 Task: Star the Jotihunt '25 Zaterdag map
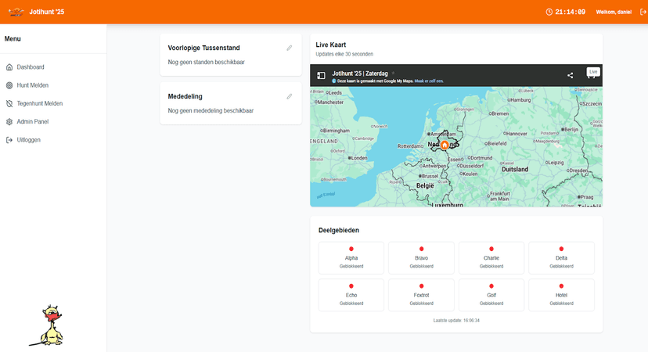tap(394, 74)
